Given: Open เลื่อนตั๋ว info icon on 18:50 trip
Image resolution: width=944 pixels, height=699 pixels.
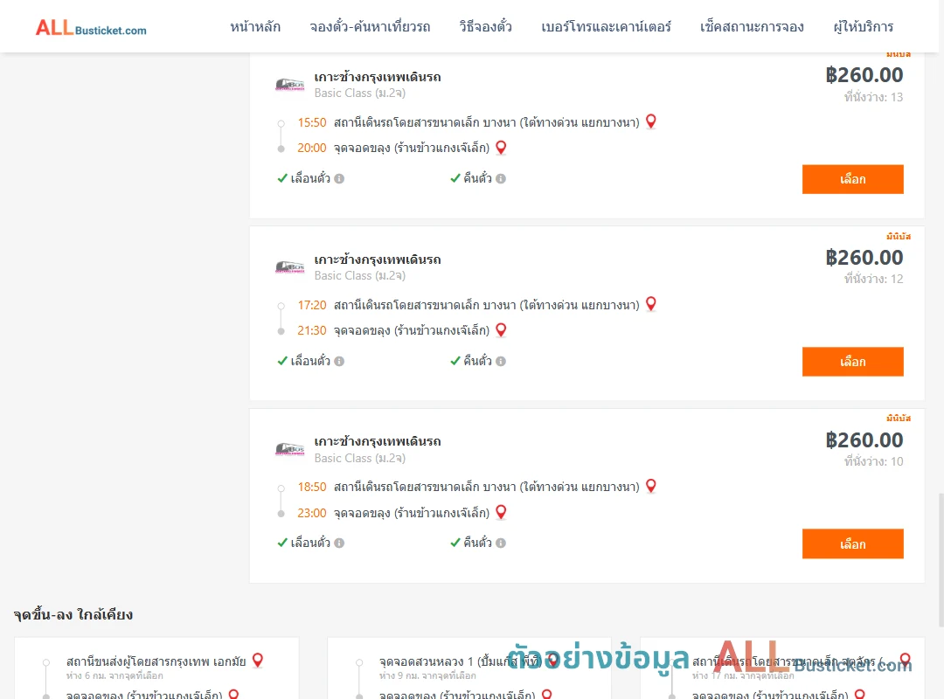Looking at the screenshot, I should (x=339, y=543).
